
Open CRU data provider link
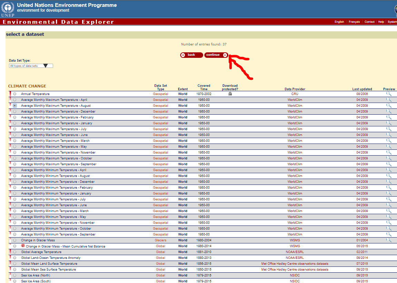[x=295, y=94]
